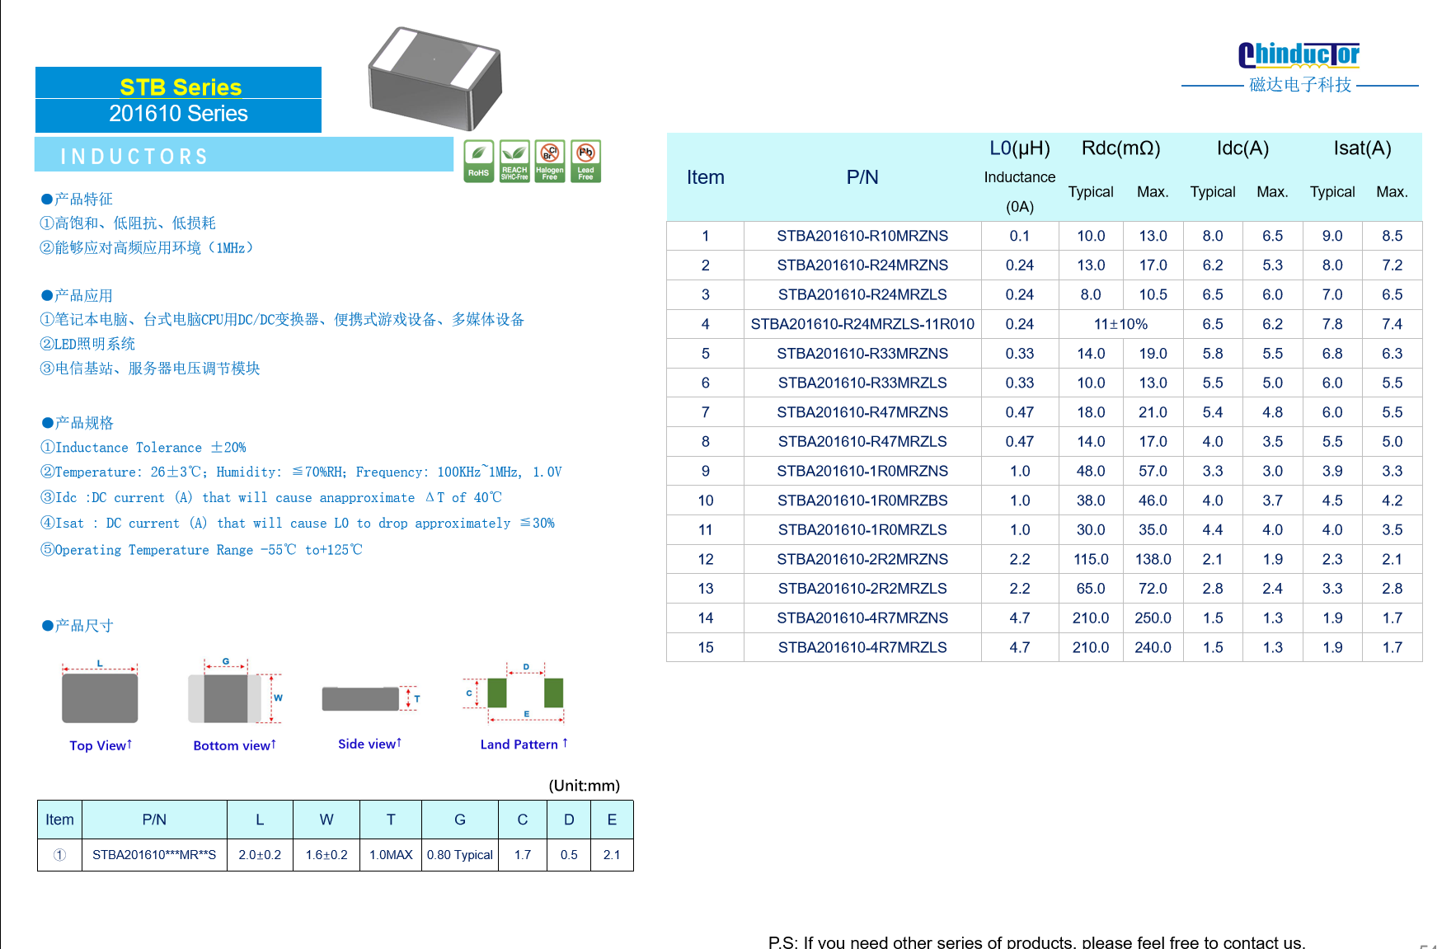This screenshot has width=1456, height=949.
Task: Click the Top View dimension drawing
Action: (100, 693)
